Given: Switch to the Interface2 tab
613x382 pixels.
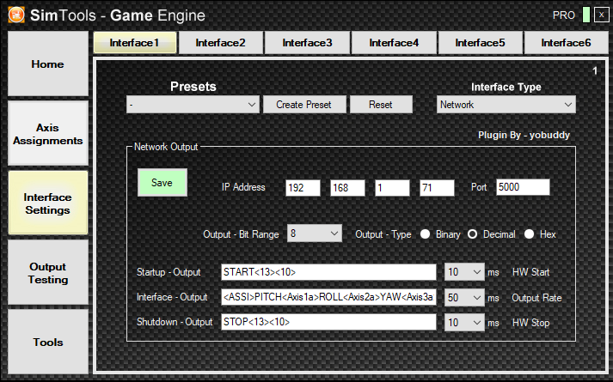Looking at the screenshot, I should (x=221, y=43).
